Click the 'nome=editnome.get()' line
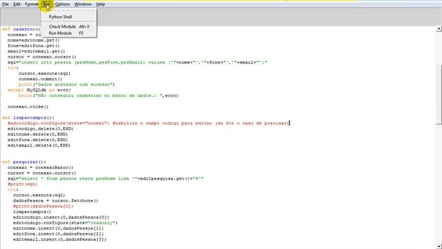Image resolution: width=442 pixels, height=249 pixels. point(34,40)
